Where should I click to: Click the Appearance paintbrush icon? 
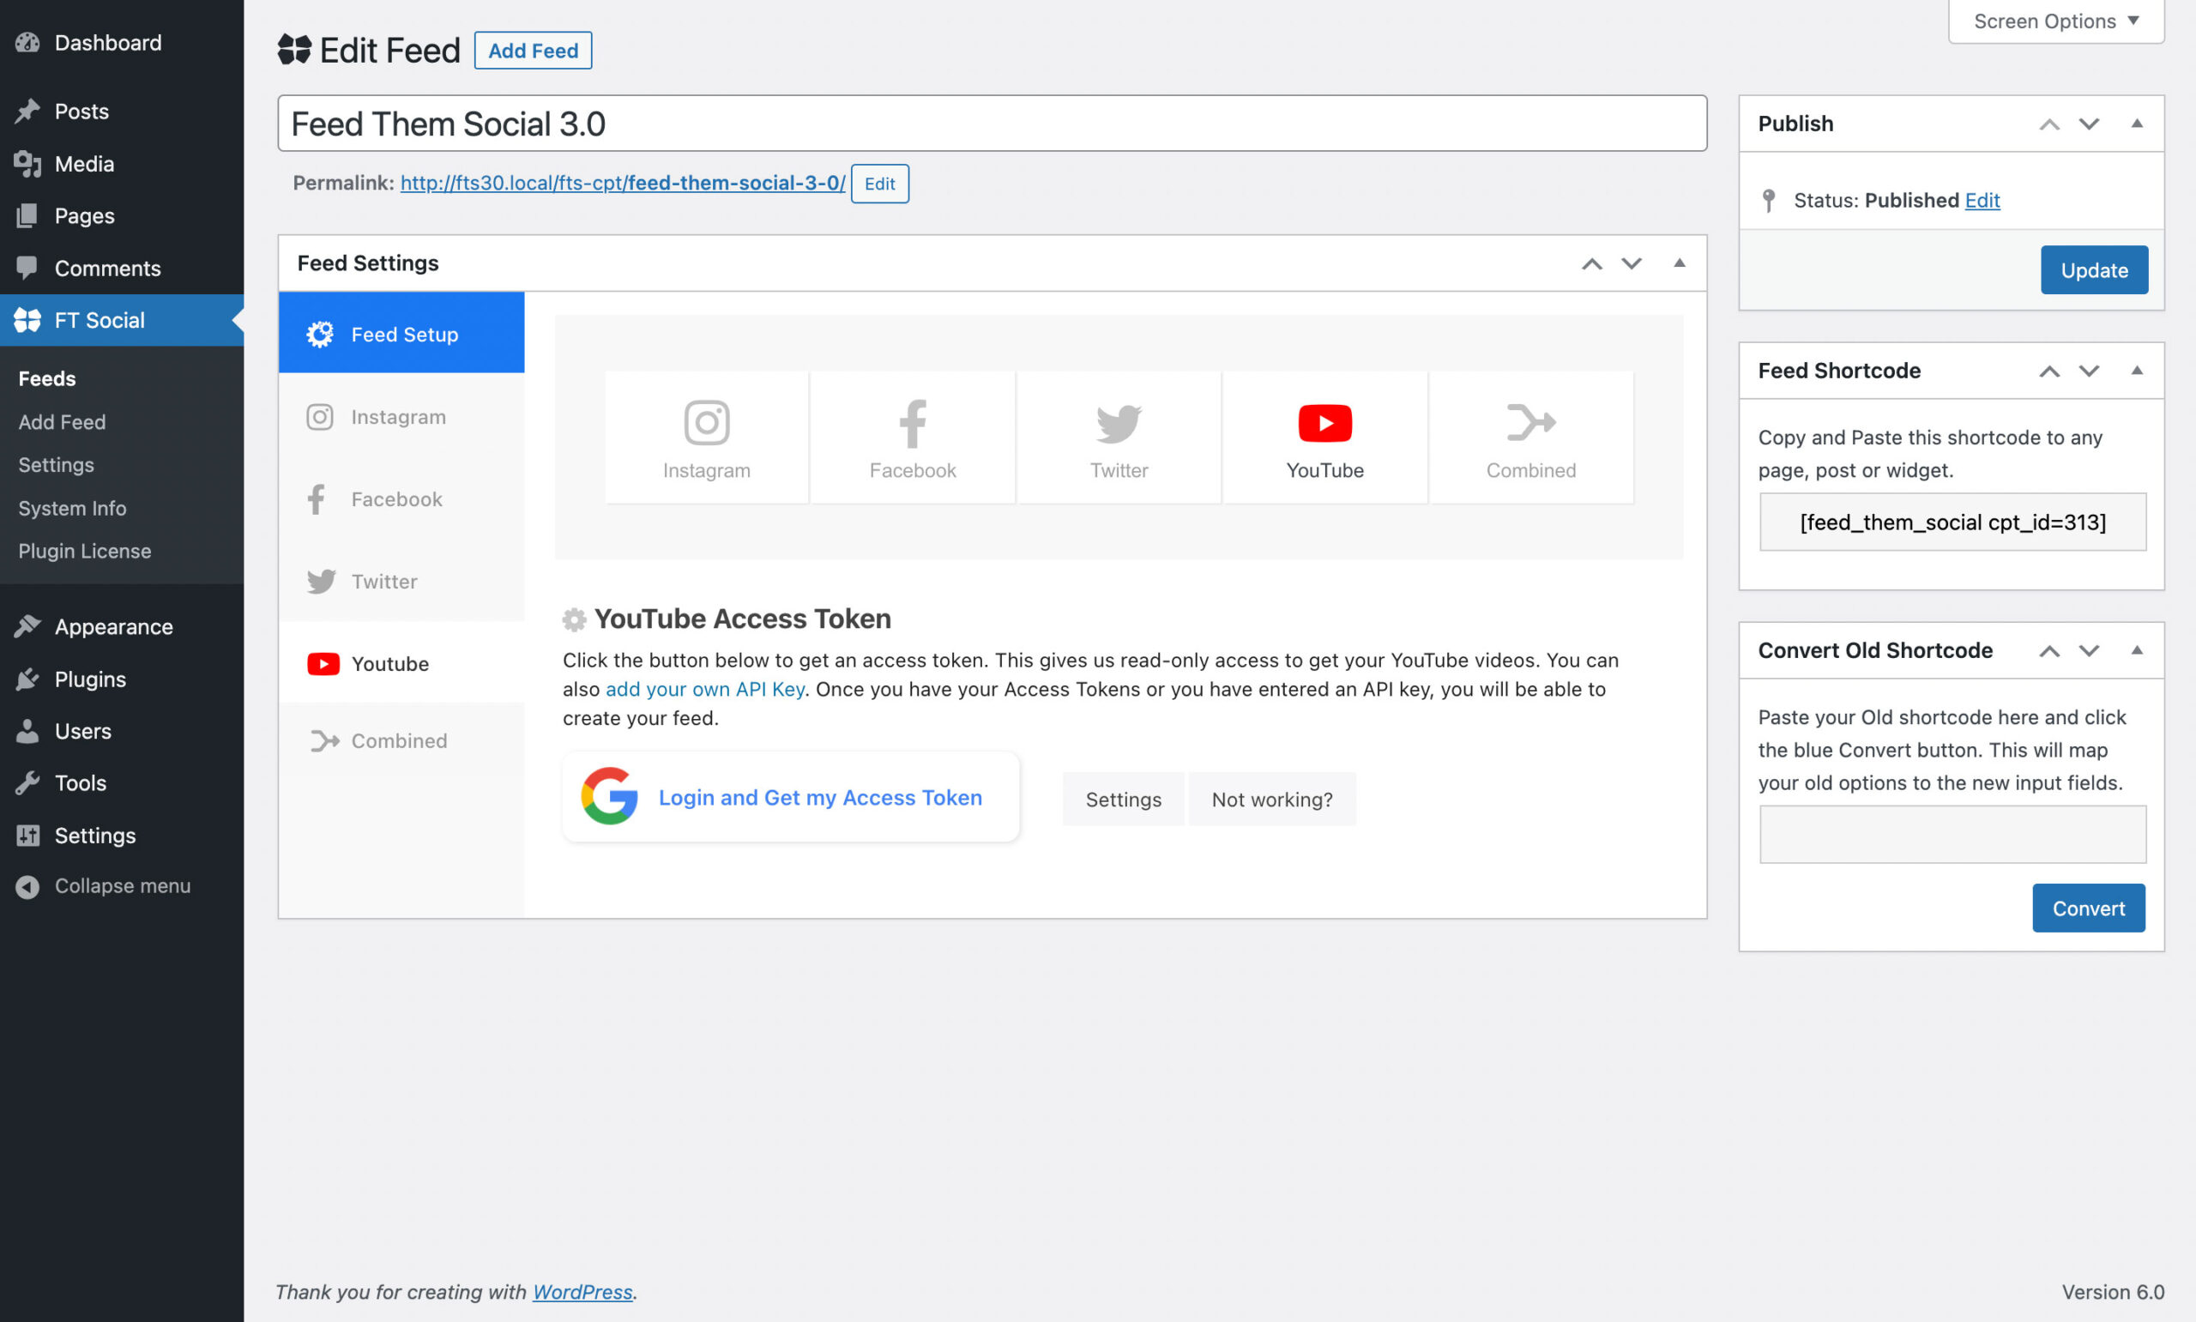tap(27, 626)
